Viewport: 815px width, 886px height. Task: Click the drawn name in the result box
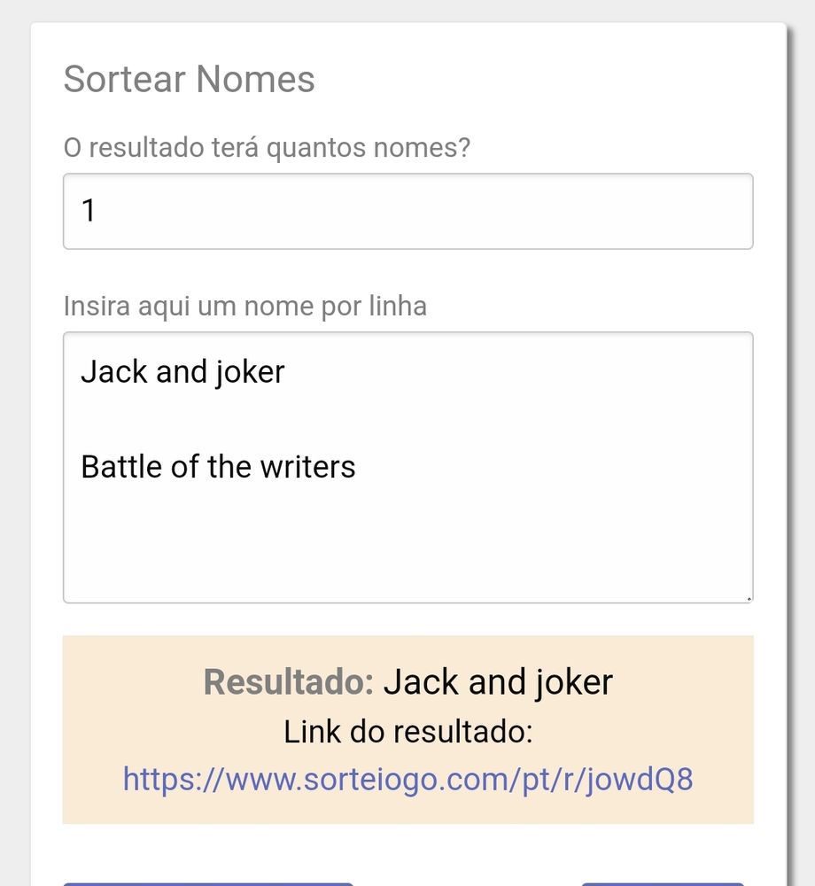[x=497, y=682]
